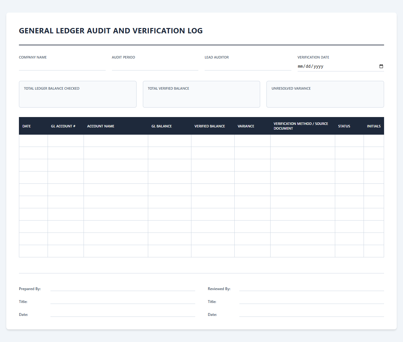Click the Variance column header

tap(252, 126)
